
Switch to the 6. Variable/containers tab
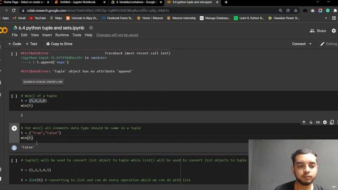pos(136,2)
